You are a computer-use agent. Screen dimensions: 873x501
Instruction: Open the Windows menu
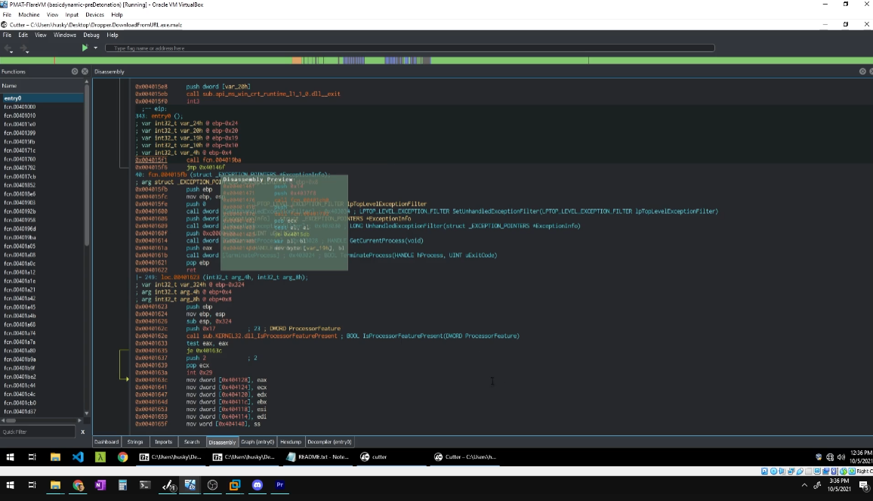pos(64,35)
